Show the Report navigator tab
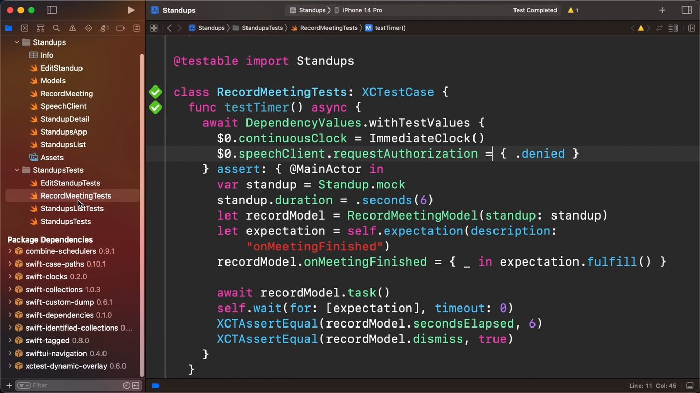The image size is (700, 393). pos(136,28)
